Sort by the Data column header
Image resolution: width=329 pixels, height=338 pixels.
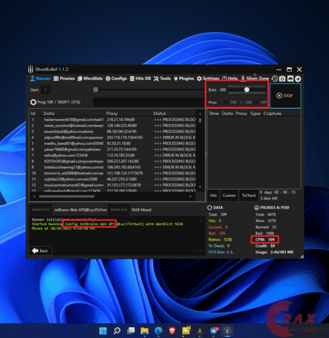pos(49,114)
